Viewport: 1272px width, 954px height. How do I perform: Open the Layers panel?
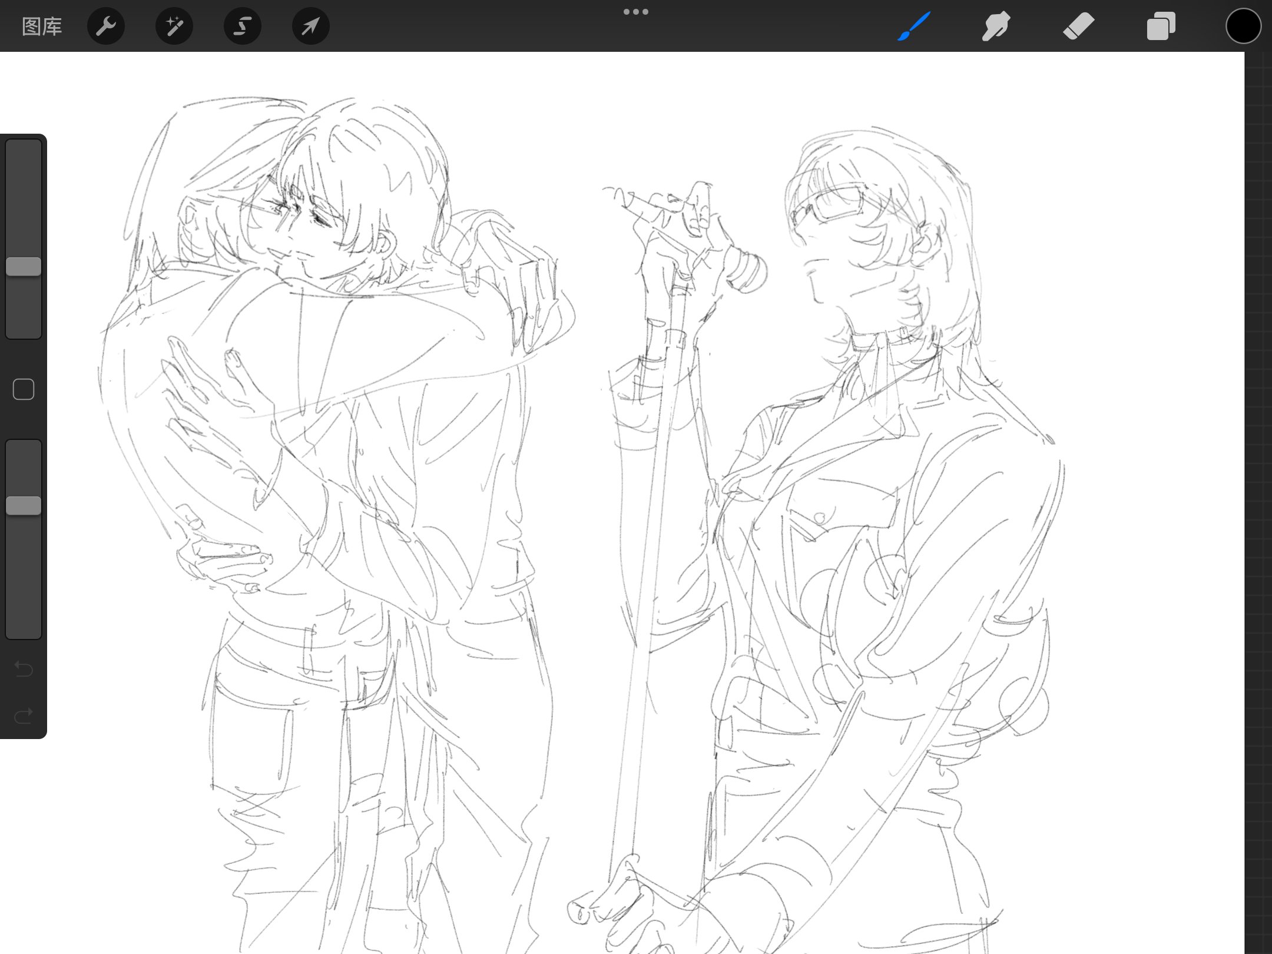[x=1161, y=26]
